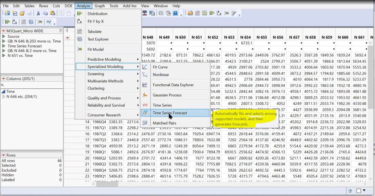
Task: Click the New Data Table toolbar icon
Action: pos(7,13)
